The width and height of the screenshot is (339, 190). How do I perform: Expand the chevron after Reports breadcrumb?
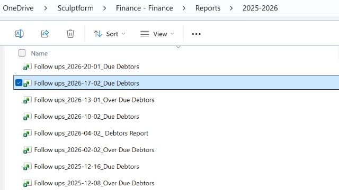(231, 8)
